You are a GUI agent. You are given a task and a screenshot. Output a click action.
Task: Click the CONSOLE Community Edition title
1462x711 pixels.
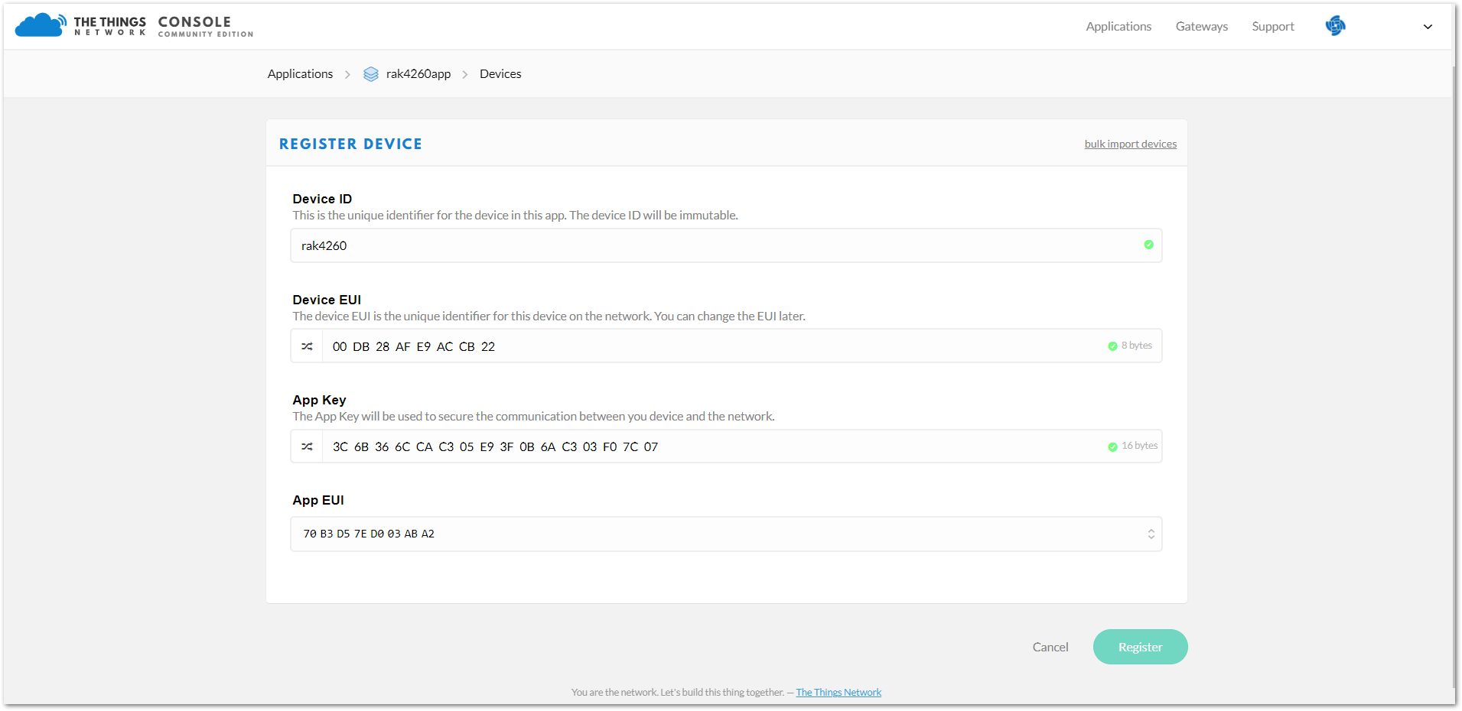point(205,26)
